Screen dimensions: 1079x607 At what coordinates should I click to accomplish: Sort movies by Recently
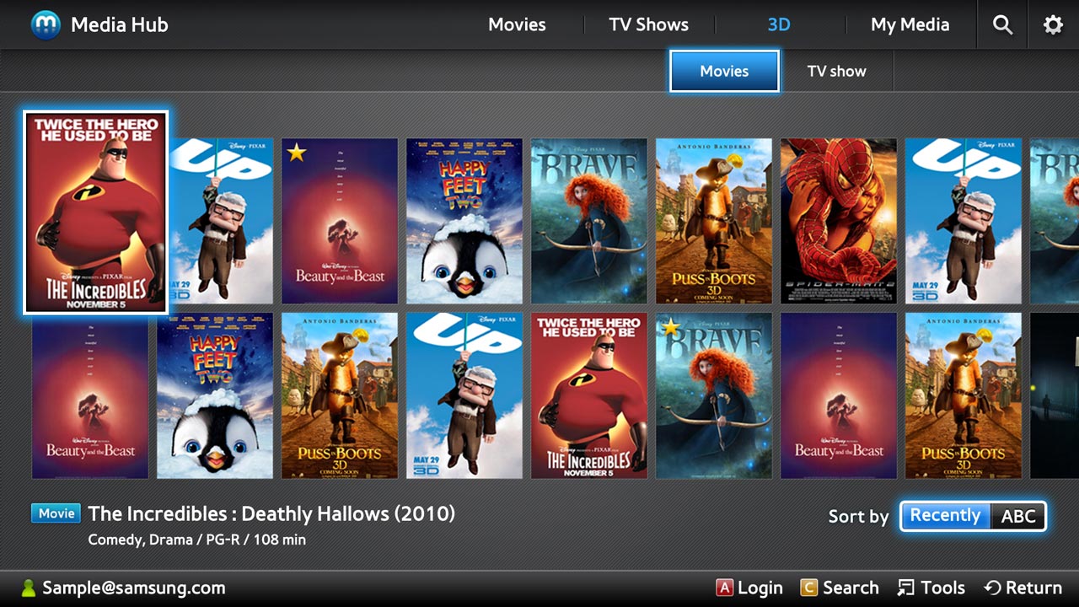point(945,516)
